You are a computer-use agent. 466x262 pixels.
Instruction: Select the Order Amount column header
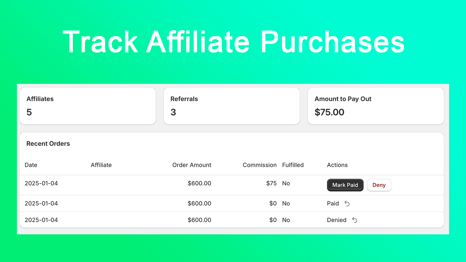192,165
